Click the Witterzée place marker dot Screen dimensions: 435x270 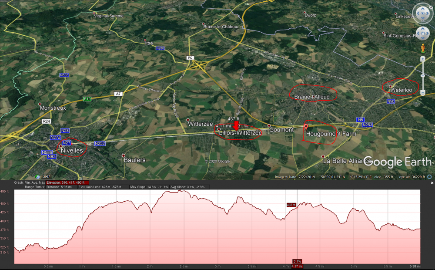pos(188,120)
